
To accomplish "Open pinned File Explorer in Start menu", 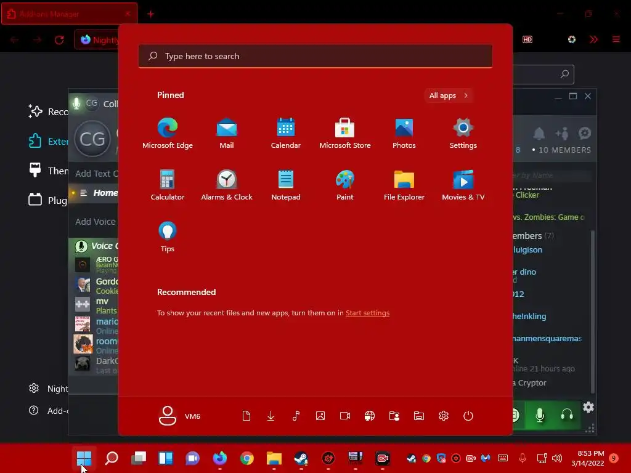I will click(x=404, y=185).
